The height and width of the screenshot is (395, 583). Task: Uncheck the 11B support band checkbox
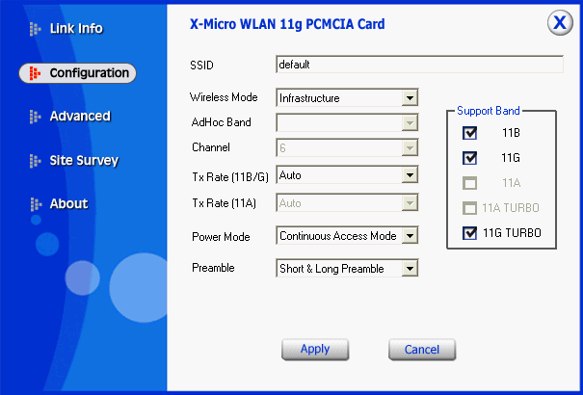469,133
